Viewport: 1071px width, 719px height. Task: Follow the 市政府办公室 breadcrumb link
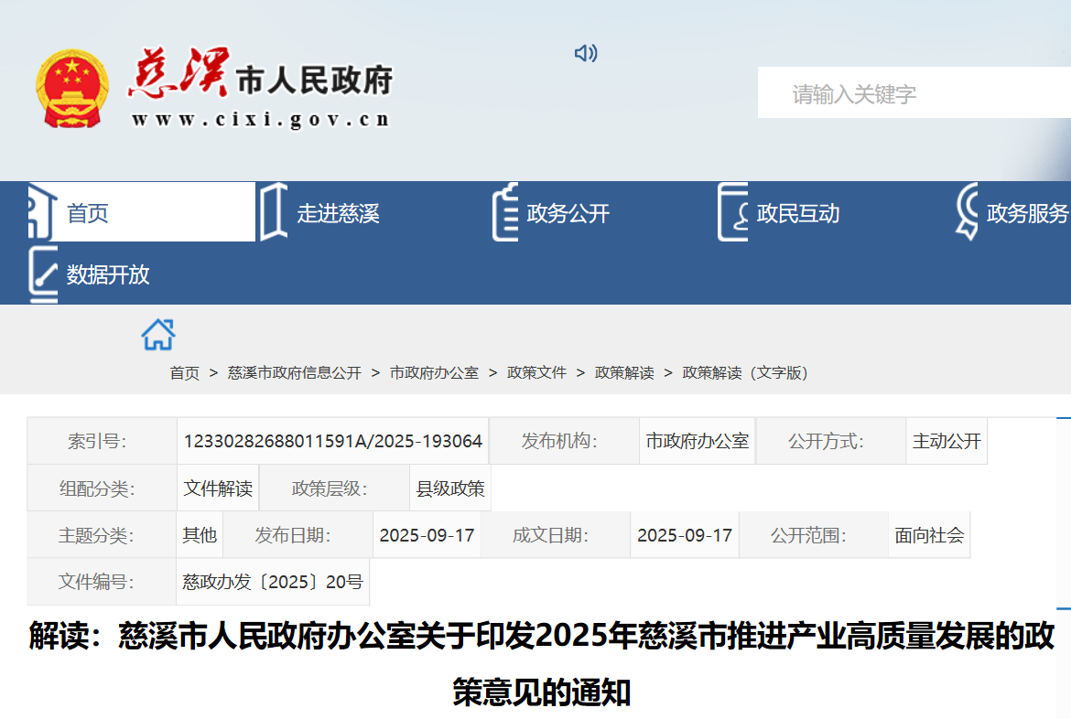(434, 373)
